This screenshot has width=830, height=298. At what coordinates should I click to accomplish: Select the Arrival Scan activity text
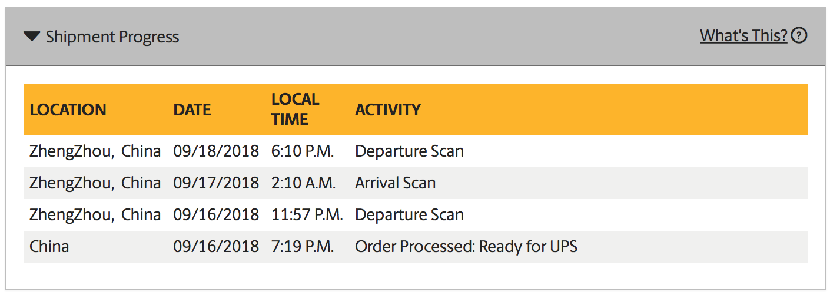point(395,183)
